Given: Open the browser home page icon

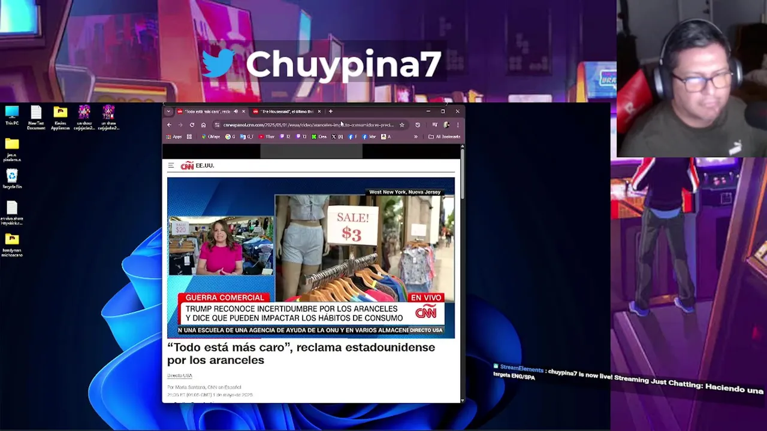Looking at the screenshot, I should [x=203, y=125].
